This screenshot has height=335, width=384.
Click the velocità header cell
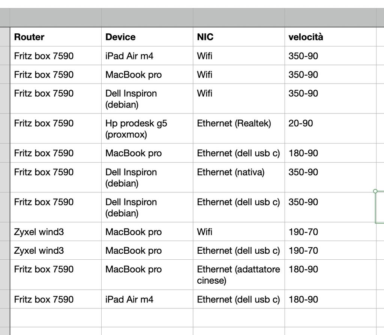[330, 37]
